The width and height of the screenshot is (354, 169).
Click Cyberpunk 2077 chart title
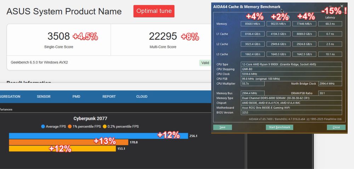pyautogui.click(x=90, y=118)
